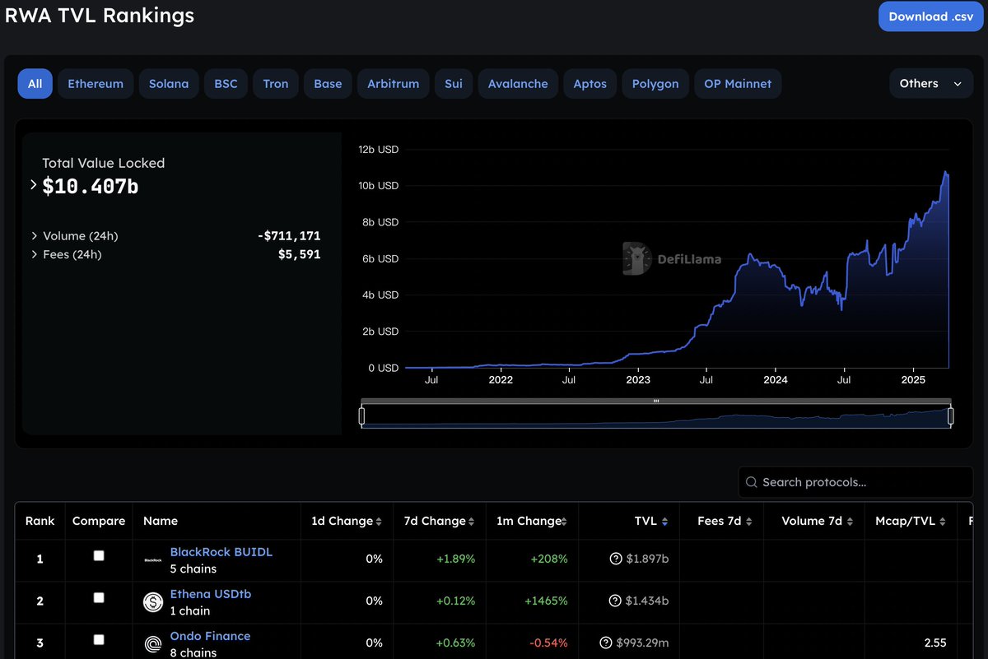The image size is (988, 659).
Task: Focus the Search protocols input field
Action: pyautogui.click(x=855, y=482)
